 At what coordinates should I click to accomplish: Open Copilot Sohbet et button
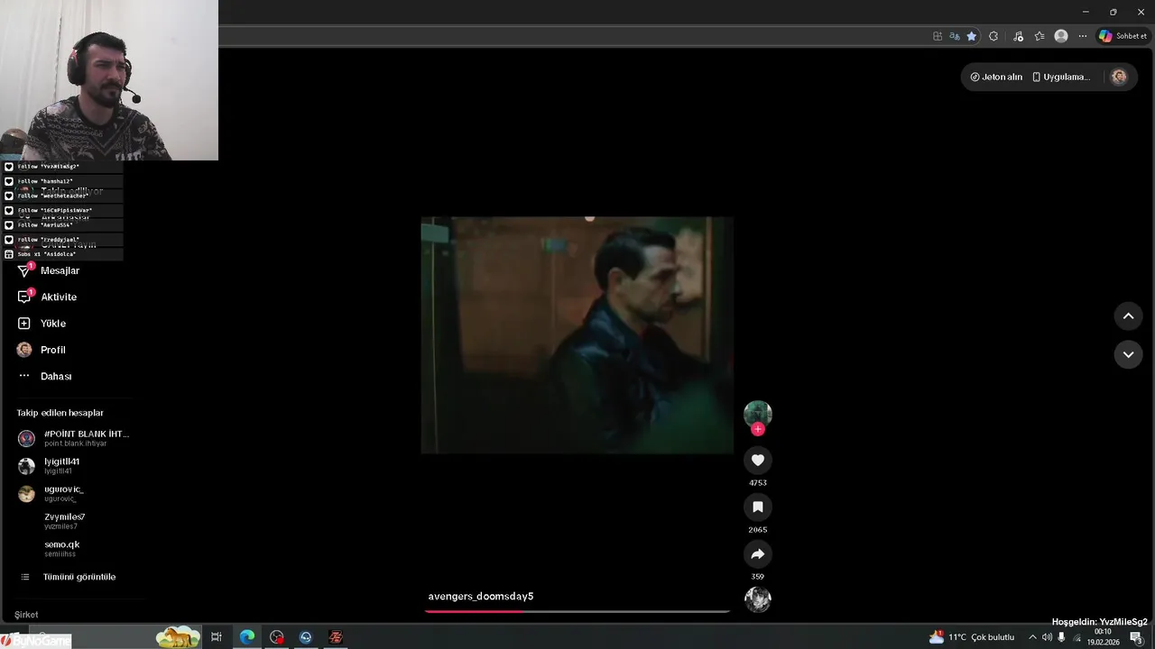[1123, 36]
